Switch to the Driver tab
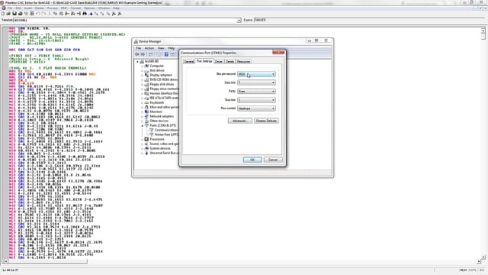 (x=219, y=62)
